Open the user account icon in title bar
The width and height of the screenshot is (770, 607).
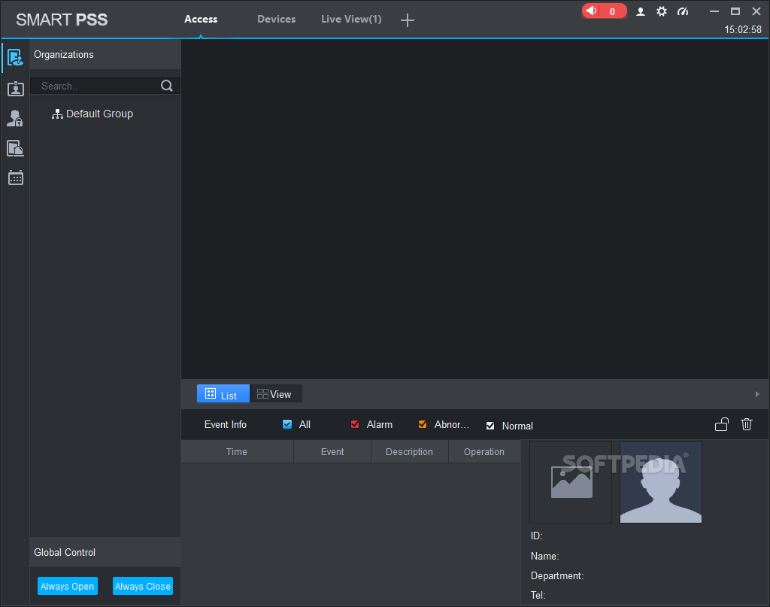click(x=641, y=11)
